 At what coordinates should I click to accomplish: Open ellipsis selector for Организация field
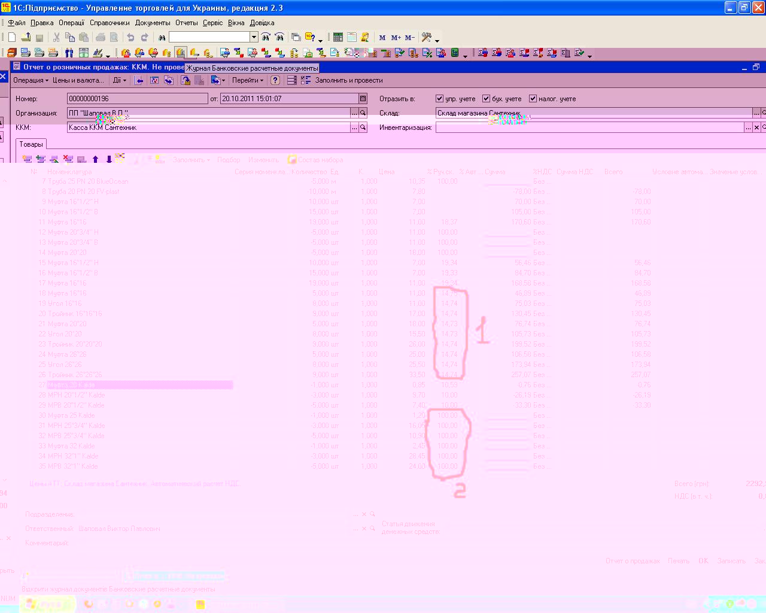(354, 113)
